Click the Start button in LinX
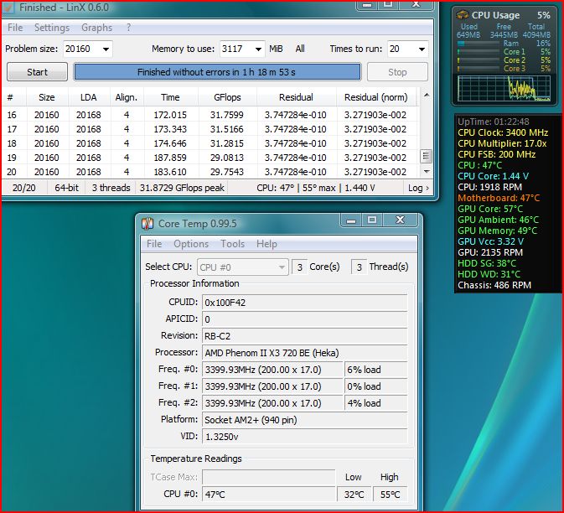 (x=37, y=72)
